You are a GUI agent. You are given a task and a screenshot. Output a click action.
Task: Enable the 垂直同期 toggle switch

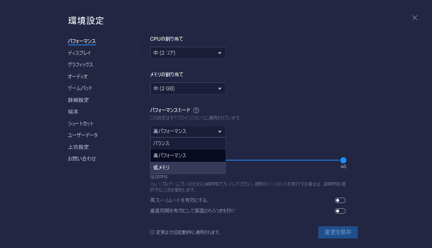tap(340, 211)
